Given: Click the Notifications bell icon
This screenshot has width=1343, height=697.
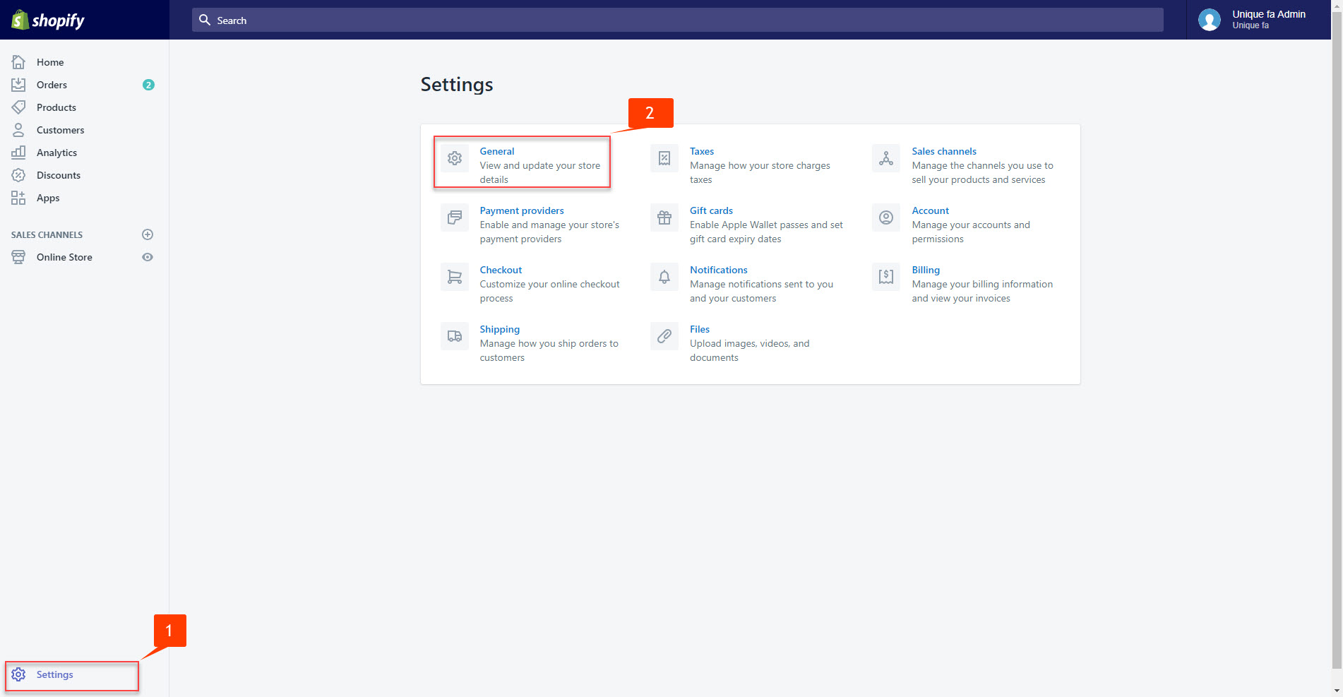Looking at the screenshot, I should click(x=664, y=277).
